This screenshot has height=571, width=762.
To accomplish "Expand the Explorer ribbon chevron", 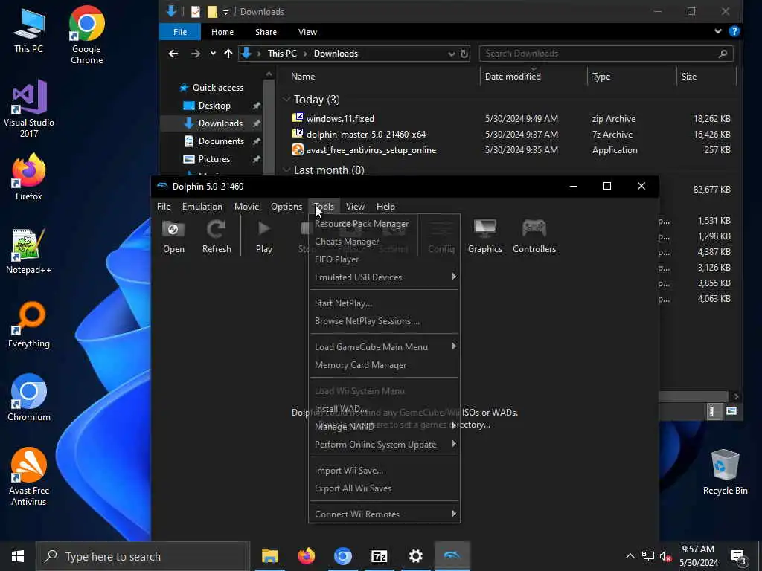I will (x=718, y=31).
